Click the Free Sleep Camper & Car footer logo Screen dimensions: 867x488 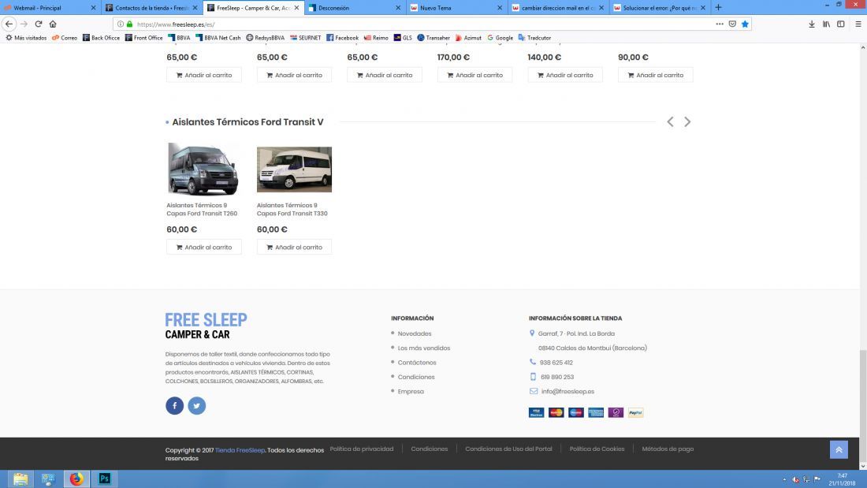pyautogui.click(x=206, y=326)
